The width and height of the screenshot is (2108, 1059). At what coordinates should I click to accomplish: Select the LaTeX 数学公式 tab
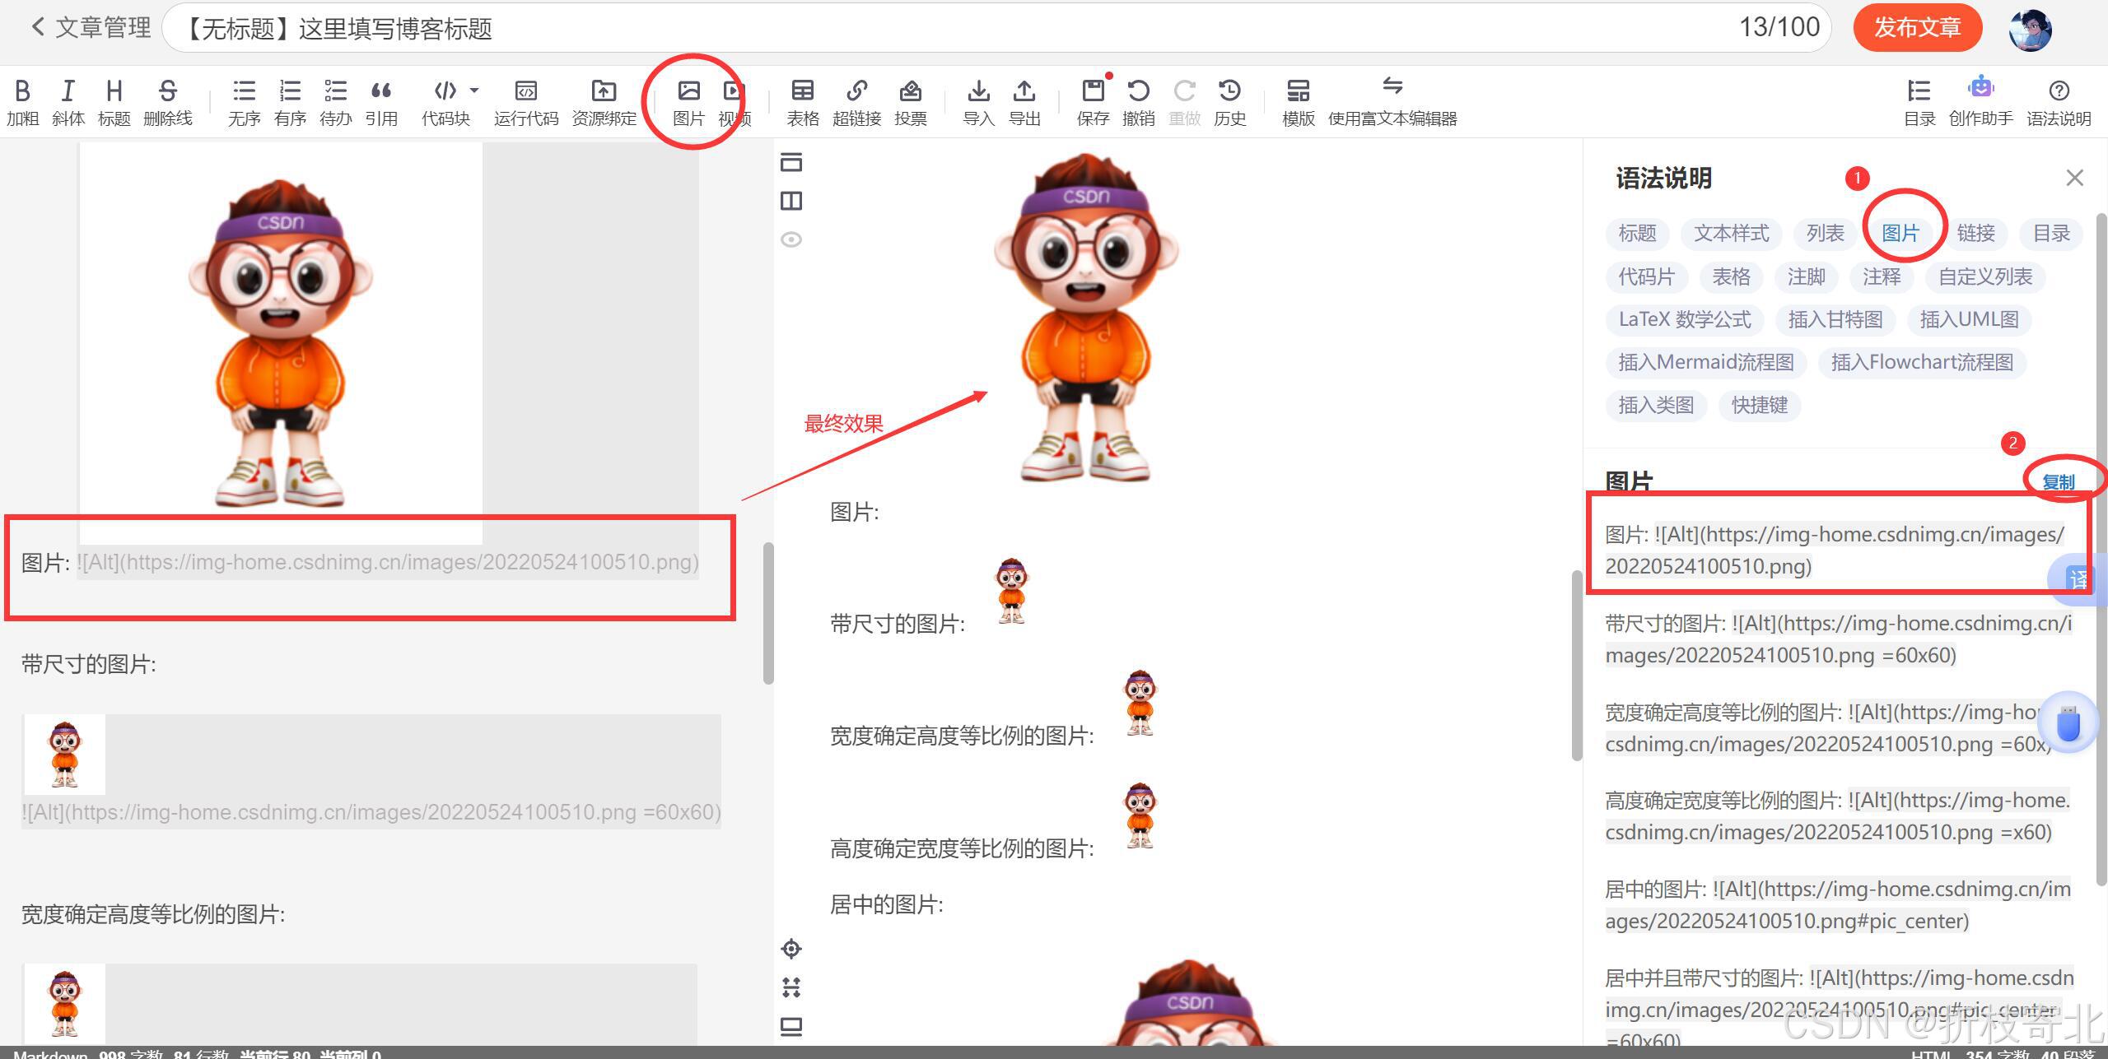(1685, 320)
